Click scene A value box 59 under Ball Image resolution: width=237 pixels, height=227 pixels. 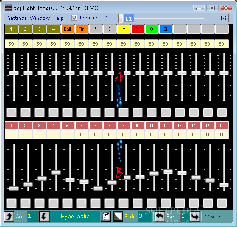click(x=67, y=44)
